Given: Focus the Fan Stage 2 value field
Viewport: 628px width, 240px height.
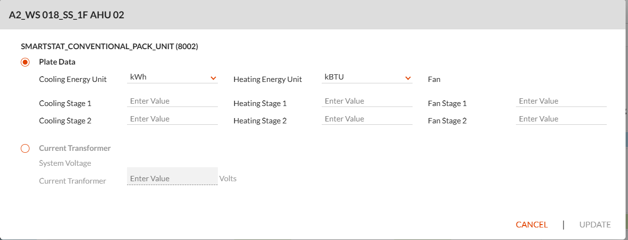Looking at the screenshot, I should (x=561, y=119).
